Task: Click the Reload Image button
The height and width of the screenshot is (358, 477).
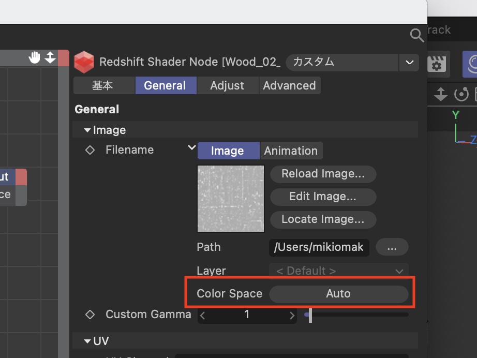Action: coord(323,174)
